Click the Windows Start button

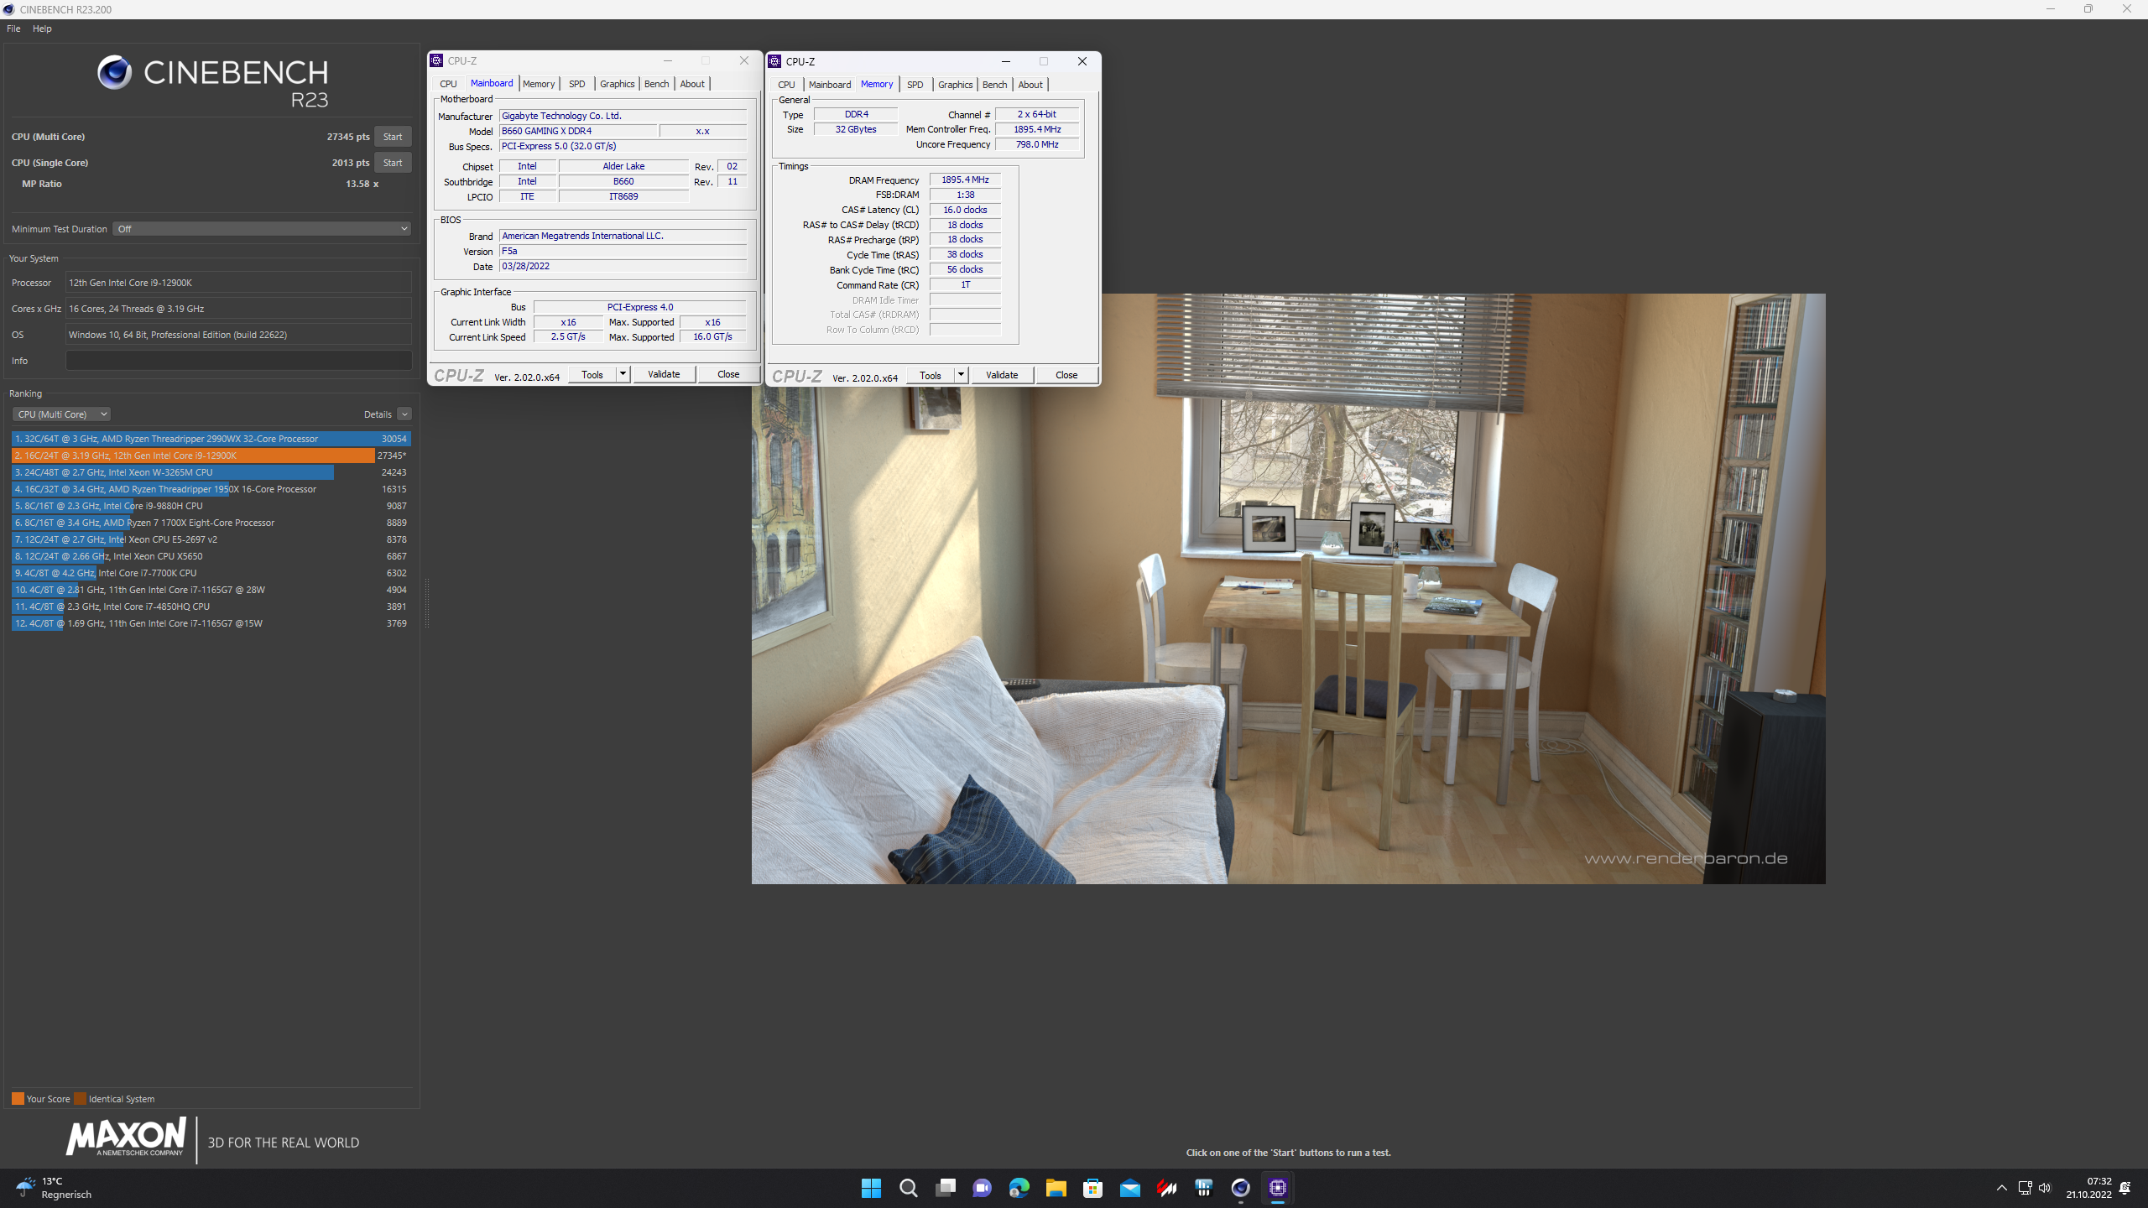pos(871,1188)
